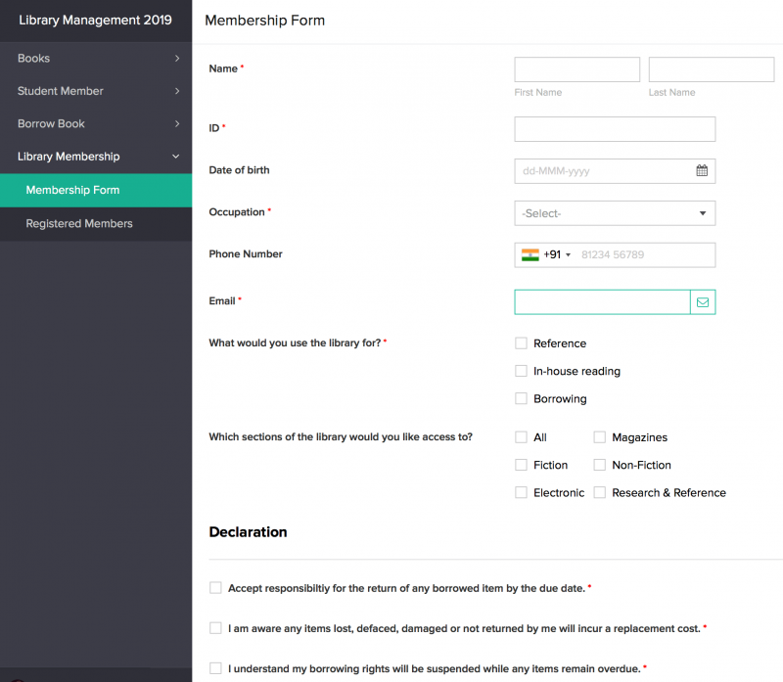Click the calendar icon in Date of birth
This screenshot has height=682, width=783.
(702, 170)
